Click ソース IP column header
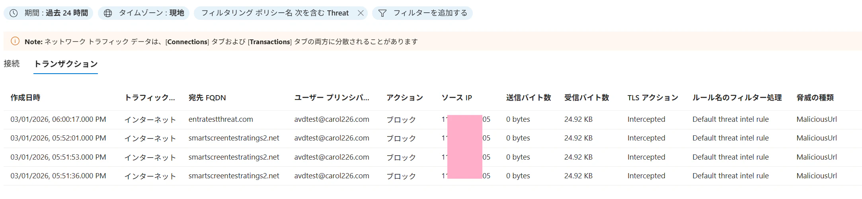Image resolution: width=862 pixels, height=199 pixels. [x=456, y=98]
